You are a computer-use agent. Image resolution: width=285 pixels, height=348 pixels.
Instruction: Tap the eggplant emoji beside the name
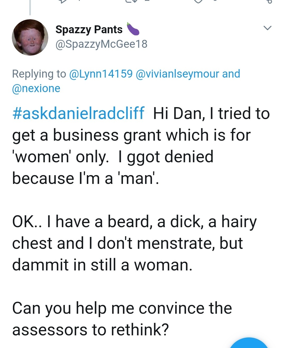pos(133,29)
